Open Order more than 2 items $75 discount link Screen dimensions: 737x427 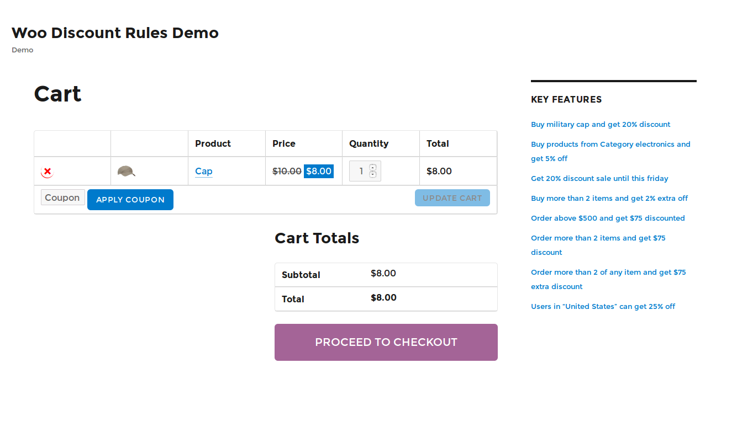click(598, 238)
